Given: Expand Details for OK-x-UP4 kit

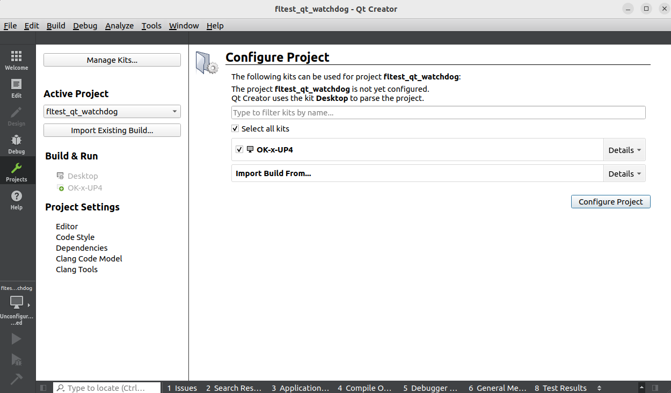Looking at the screenshot, I should pyautogui.click(x=624, y=150).
